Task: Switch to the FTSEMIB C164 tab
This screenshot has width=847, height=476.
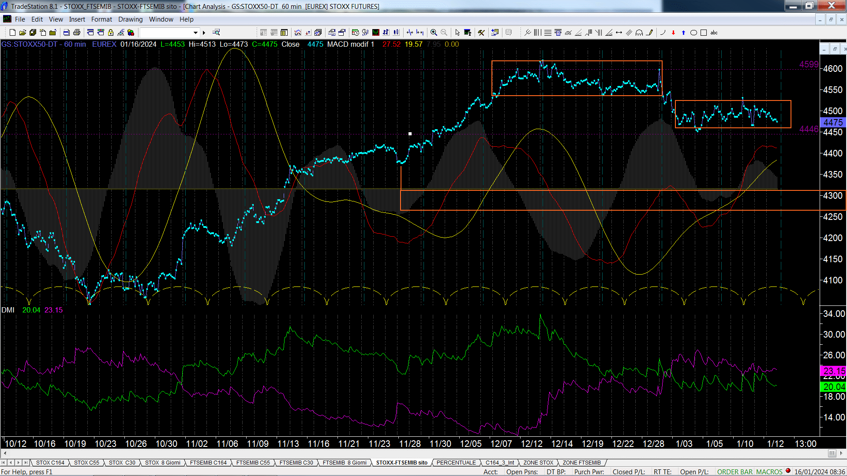Action: coord(208,462)
